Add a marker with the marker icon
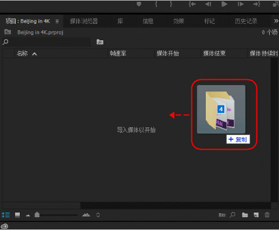 point(139,4)
